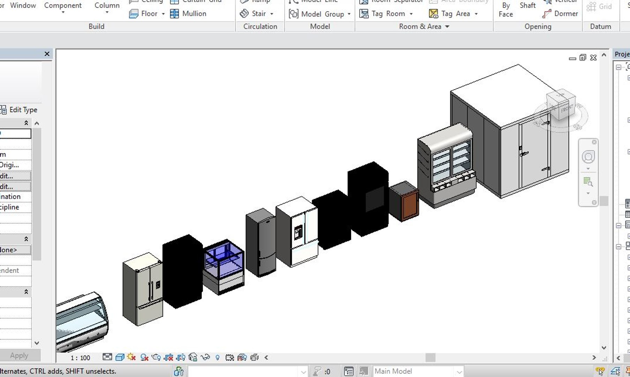Select the Stair tool
This screenshot has height=377, width=630.
tap(253, 14)
